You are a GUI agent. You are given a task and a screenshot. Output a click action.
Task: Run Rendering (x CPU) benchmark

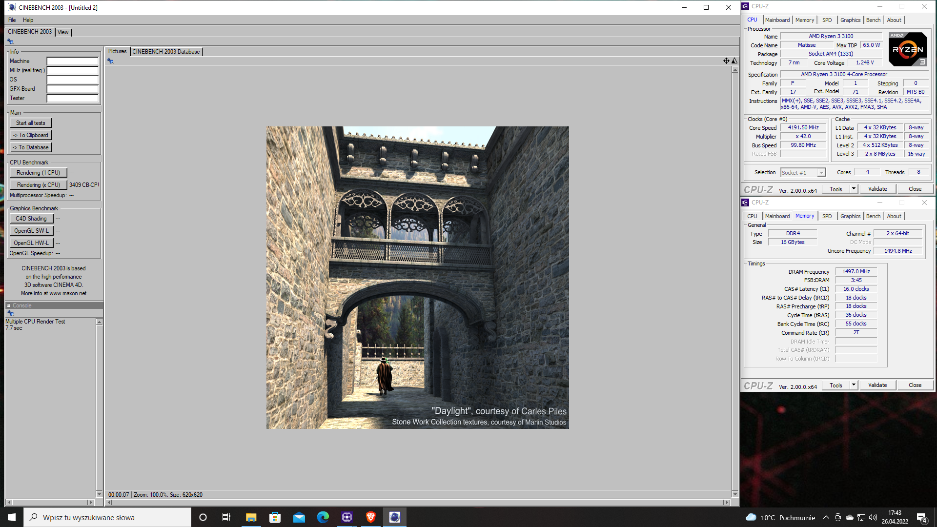click(x=39, y=185)
